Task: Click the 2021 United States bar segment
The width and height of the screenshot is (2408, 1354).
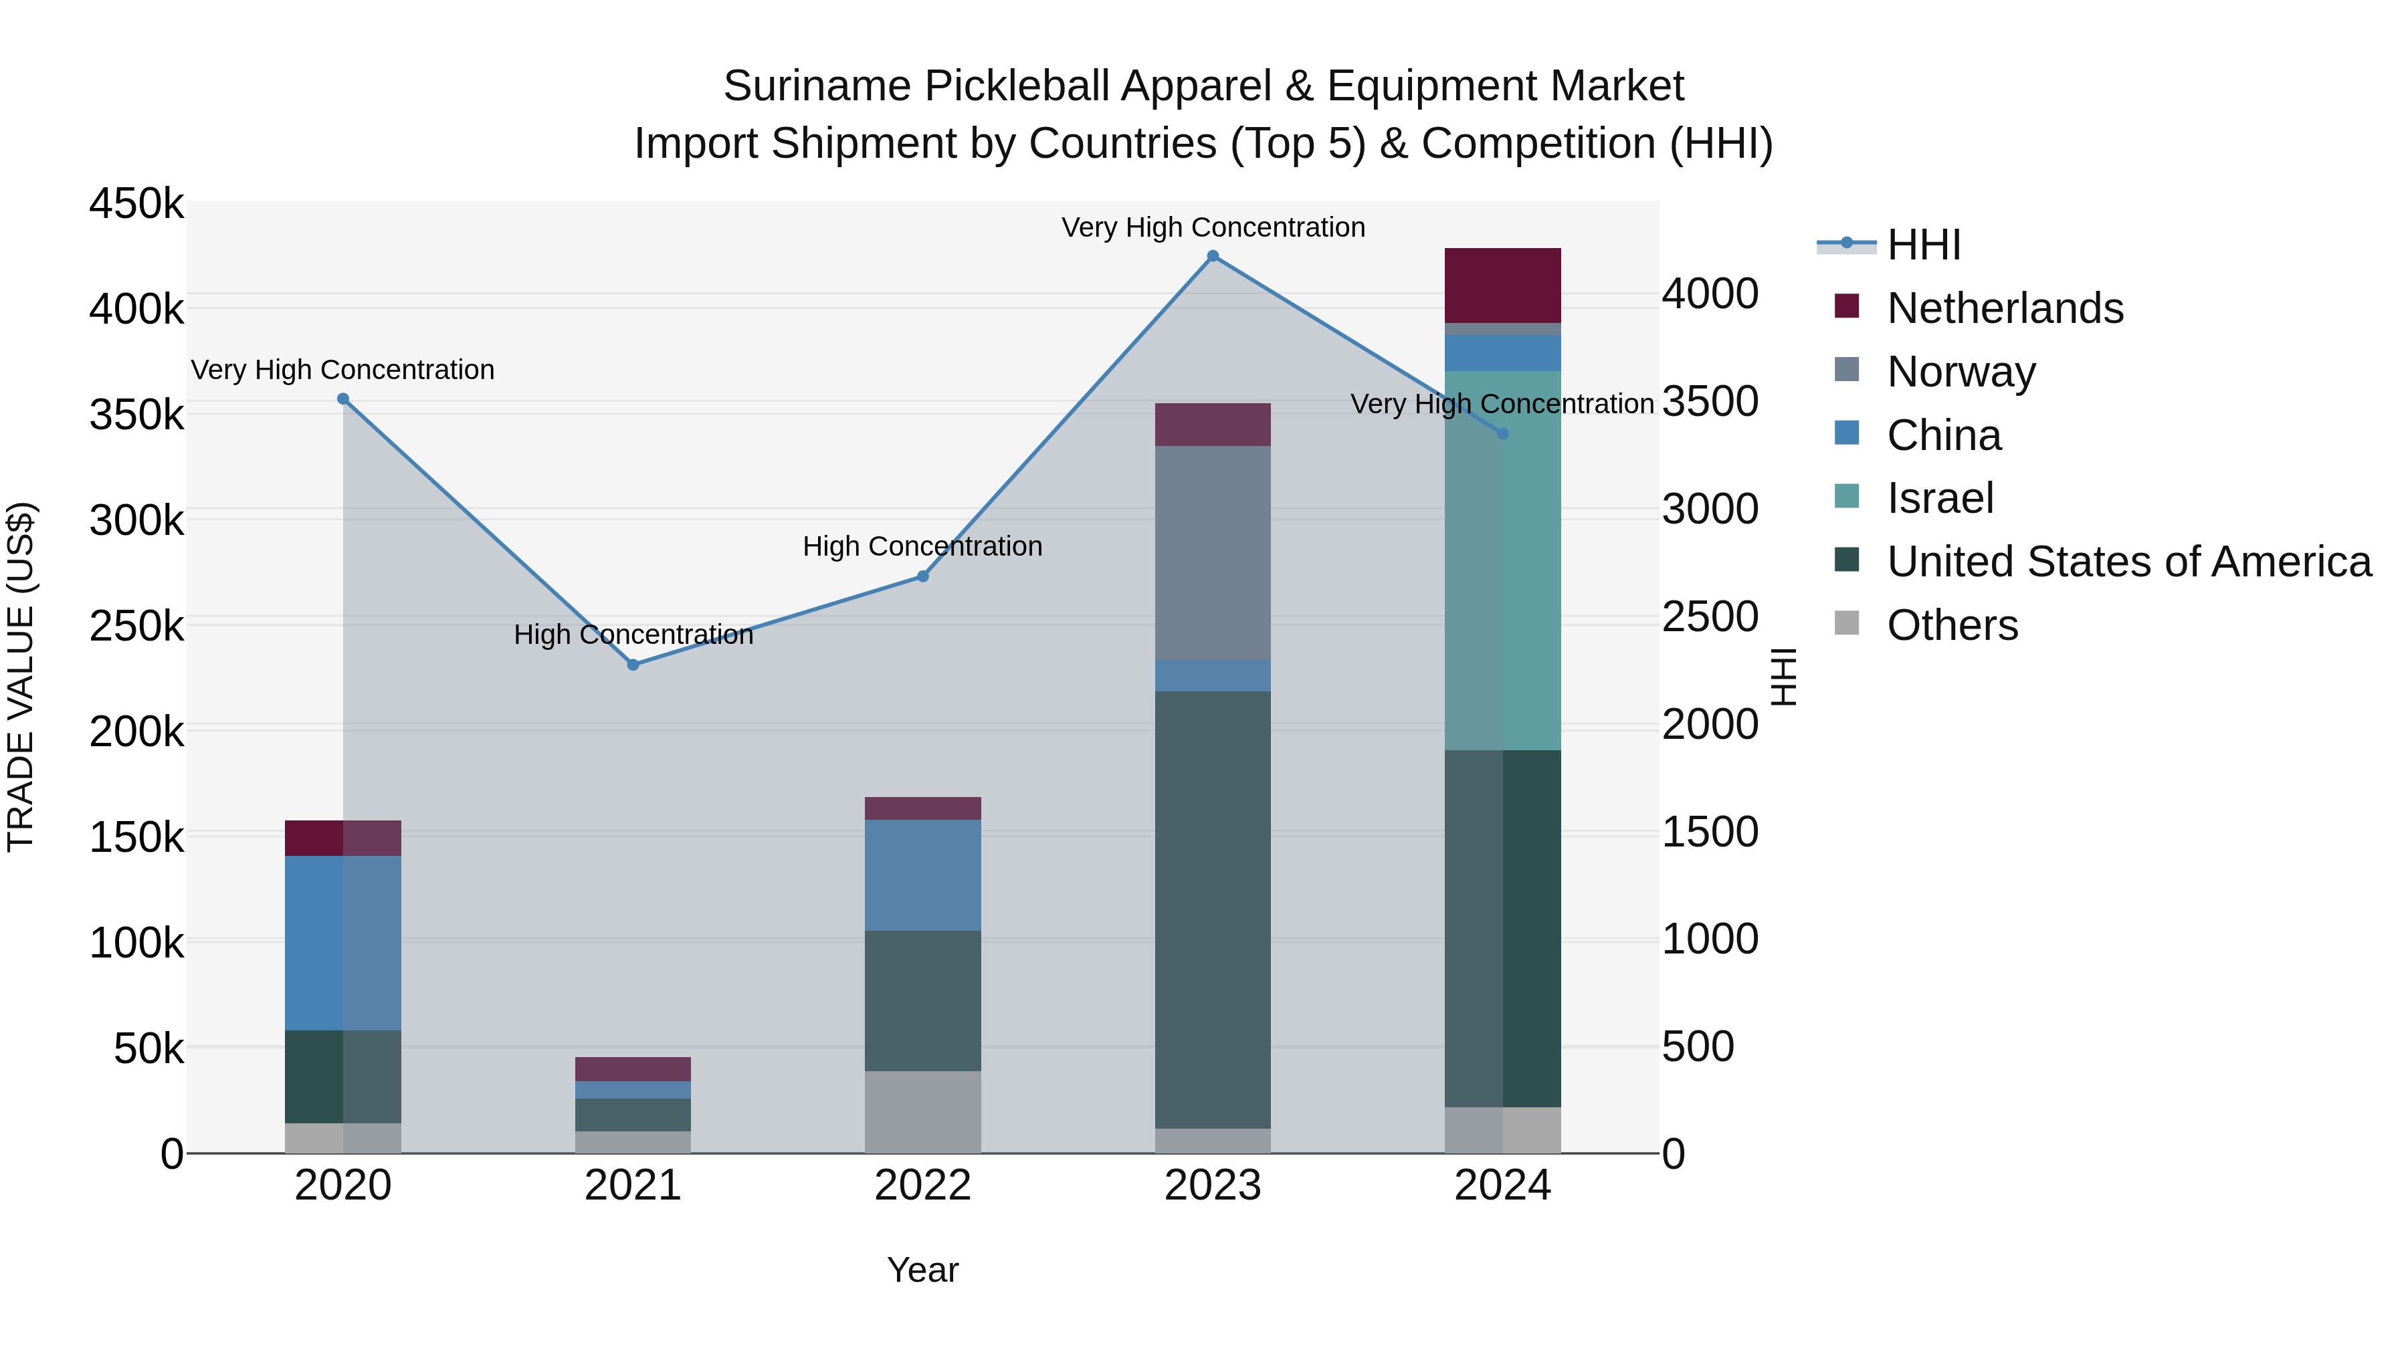Action: (633, 1115)
